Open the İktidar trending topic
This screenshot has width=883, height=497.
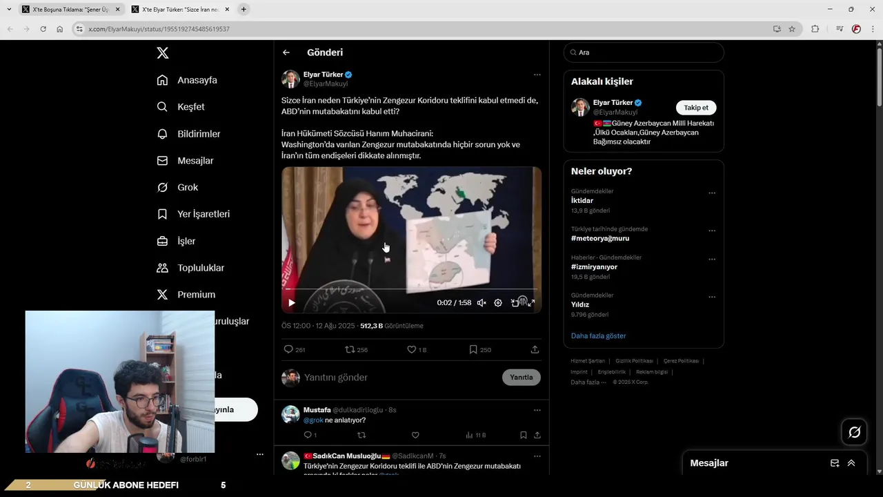pyautogui.click(x=582, y=201)
